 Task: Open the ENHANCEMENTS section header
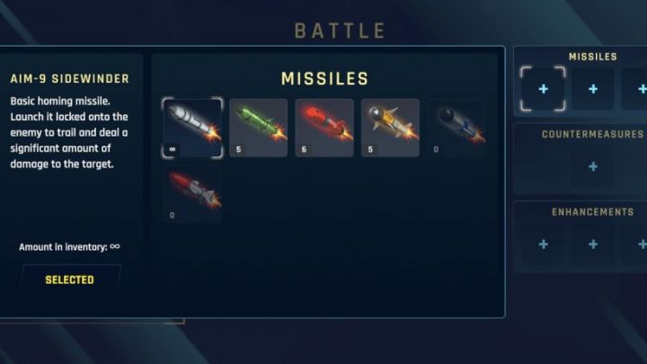(x=592, y=212)
